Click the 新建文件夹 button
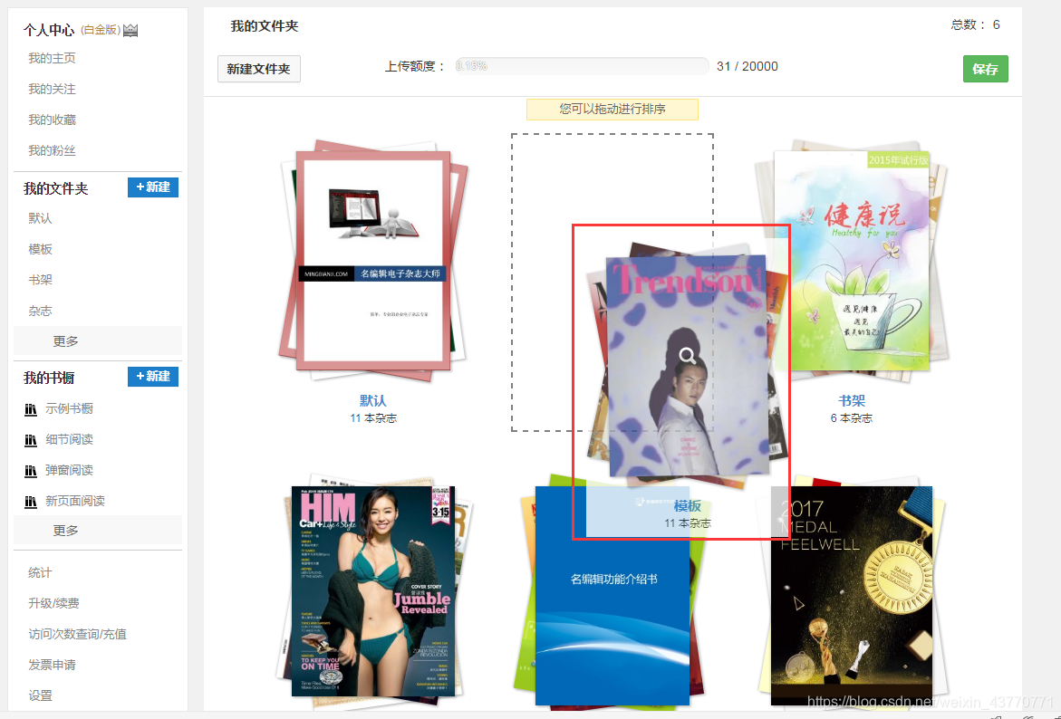The width and height of the screenshot is (1061, 719). pyautogui.click(x=258, y=69)
